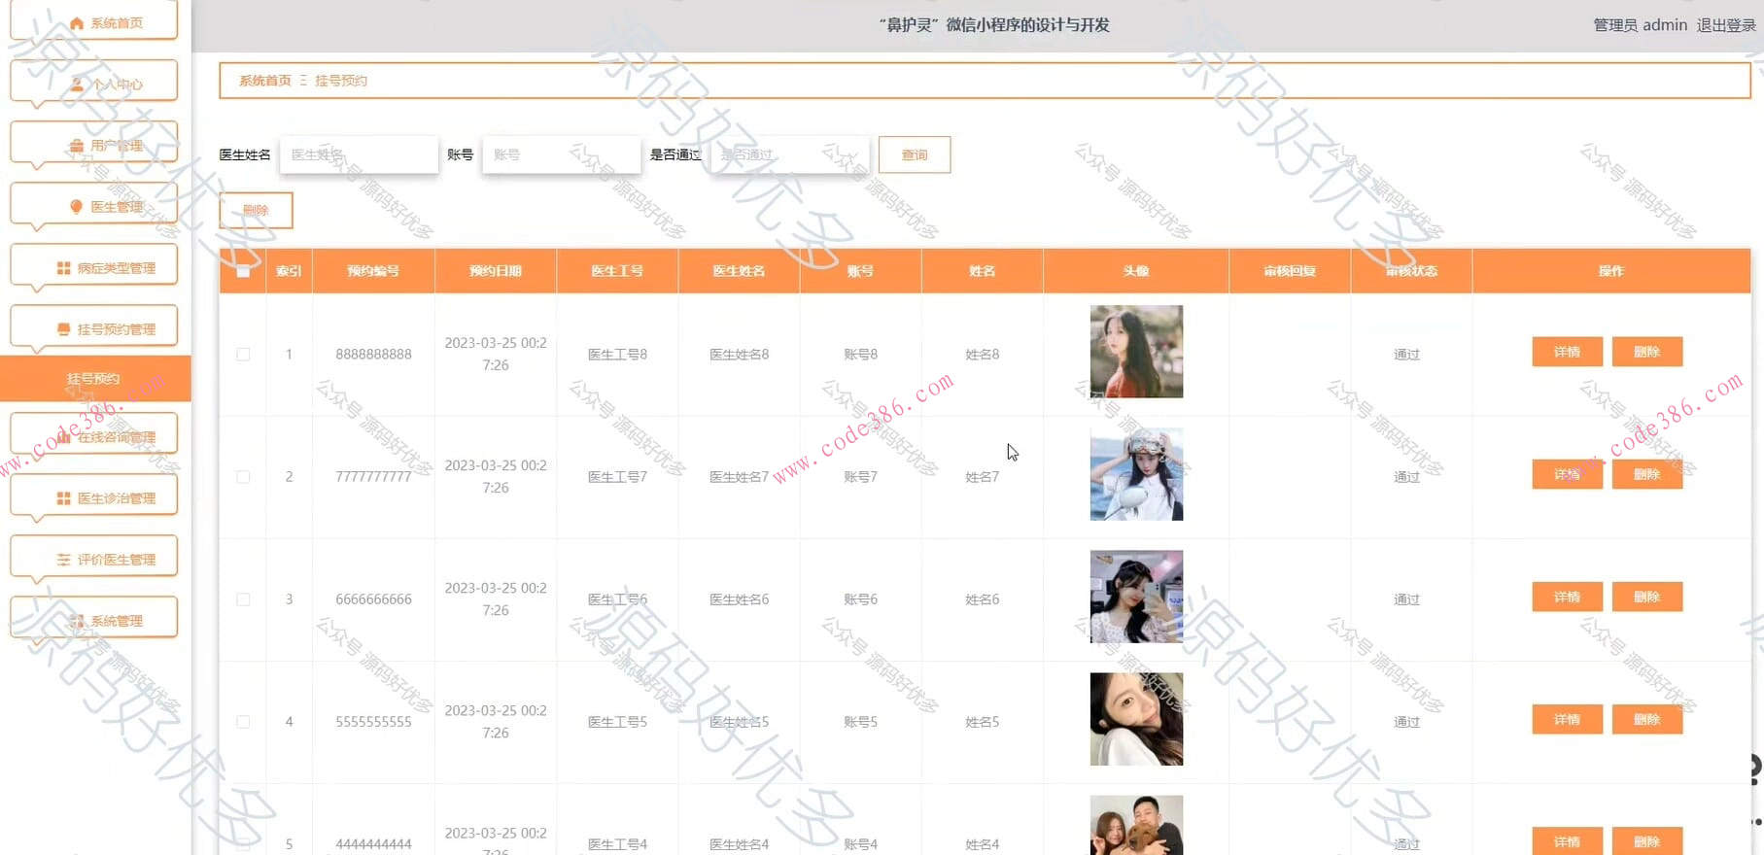The height and width of the screenshot is (855, 1764).
Task: Expand 评价医生管理 sidebar menu
Action: click(x=94, y=559)
